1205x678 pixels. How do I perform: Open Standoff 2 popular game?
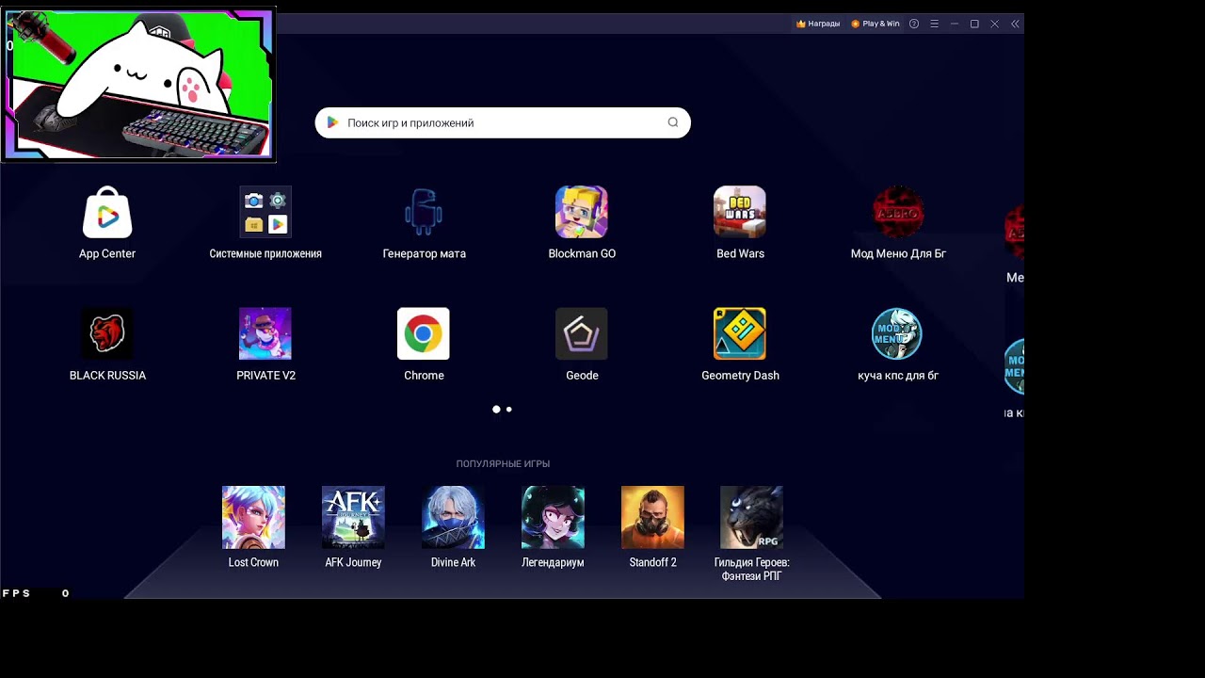(x=652, y=517)
